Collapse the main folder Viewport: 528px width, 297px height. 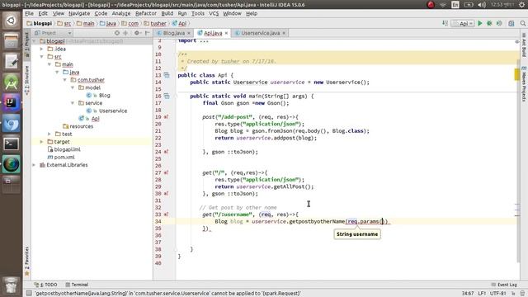coord(49,64)
